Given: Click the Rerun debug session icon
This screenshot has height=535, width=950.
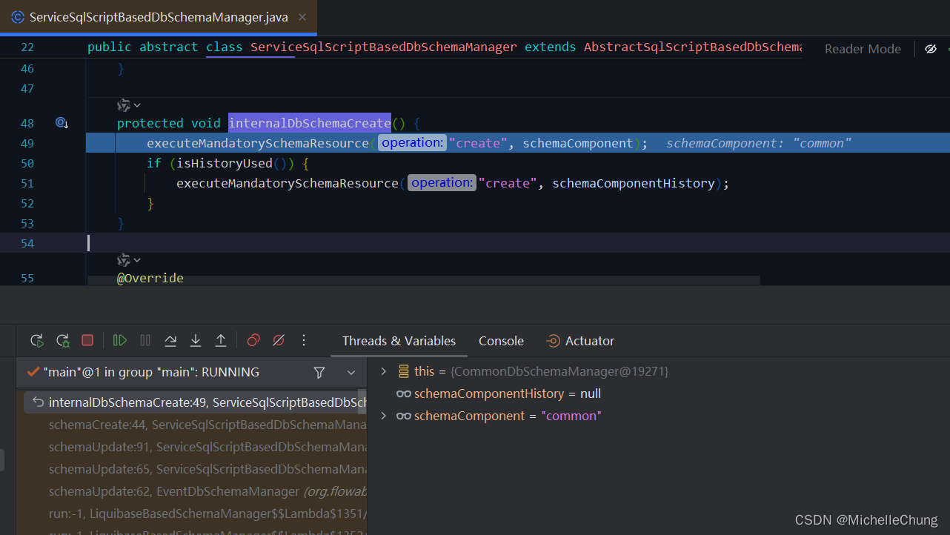Looking at the screenshot, I should (36, 341).
